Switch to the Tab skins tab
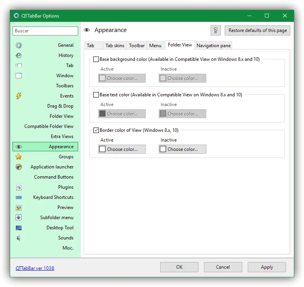Viewport: 304px width, 287px height. [x=115, y=46]
